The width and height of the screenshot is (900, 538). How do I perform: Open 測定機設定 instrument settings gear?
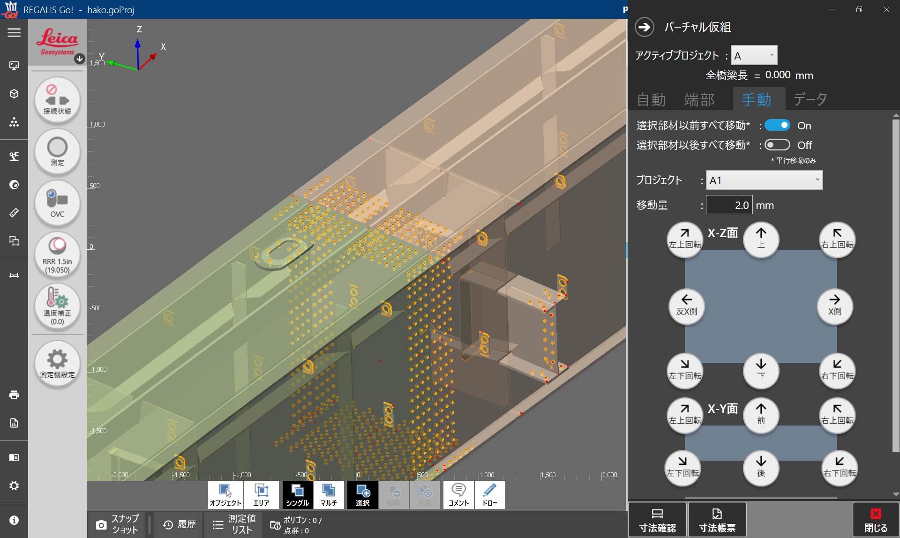tap(57, 363)
